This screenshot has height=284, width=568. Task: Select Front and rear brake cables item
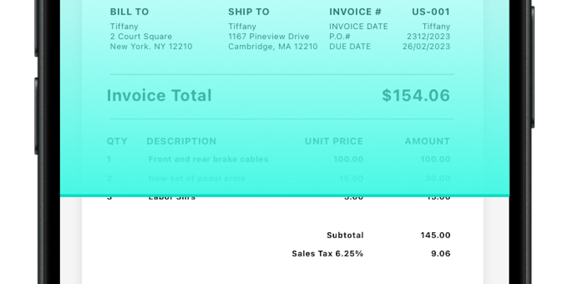point(208,159)
